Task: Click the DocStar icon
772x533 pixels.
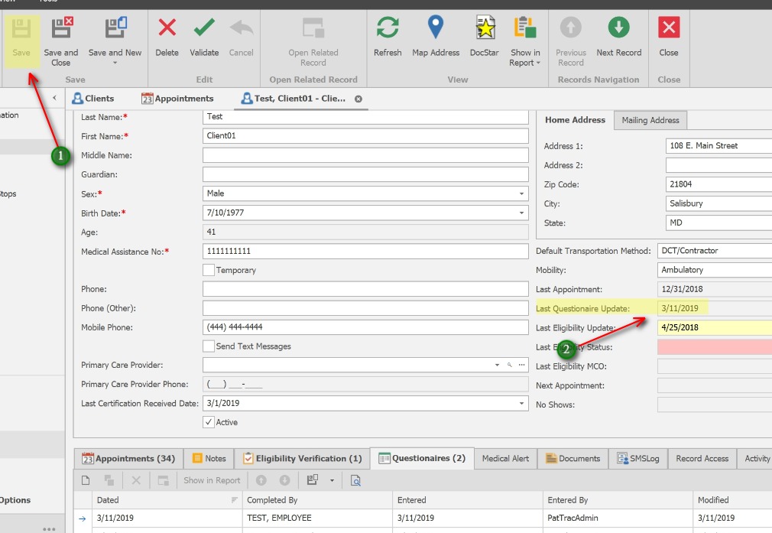Action: pyautogui.click(x=484, y=31)
